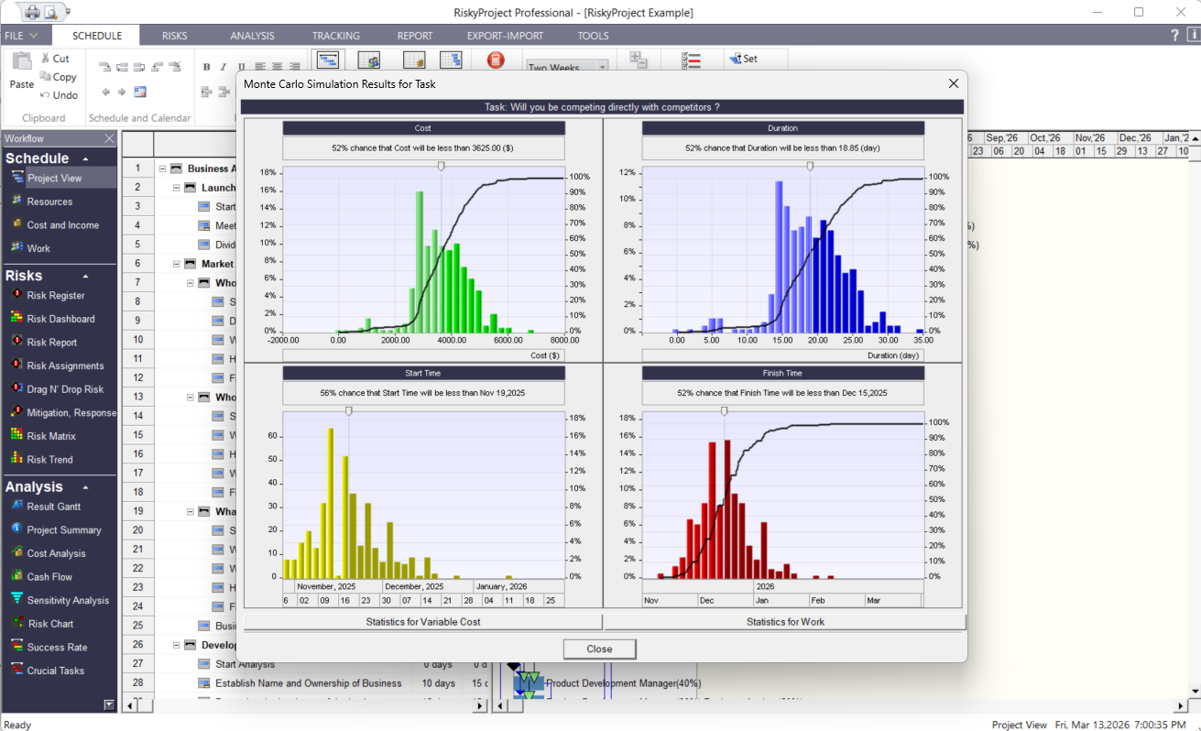Viewport: 1201px width, 731px height.
Task: Open the Result Gantt view
Action: [56, 507]
